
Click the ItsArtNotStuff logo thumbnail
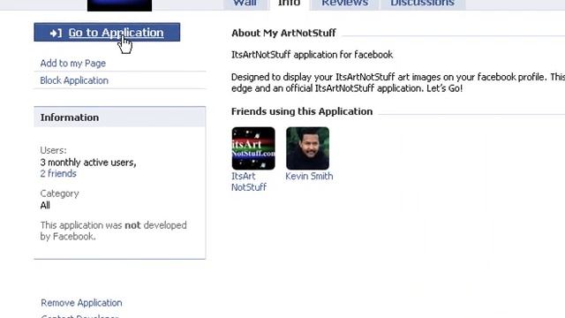coord(253,148)
